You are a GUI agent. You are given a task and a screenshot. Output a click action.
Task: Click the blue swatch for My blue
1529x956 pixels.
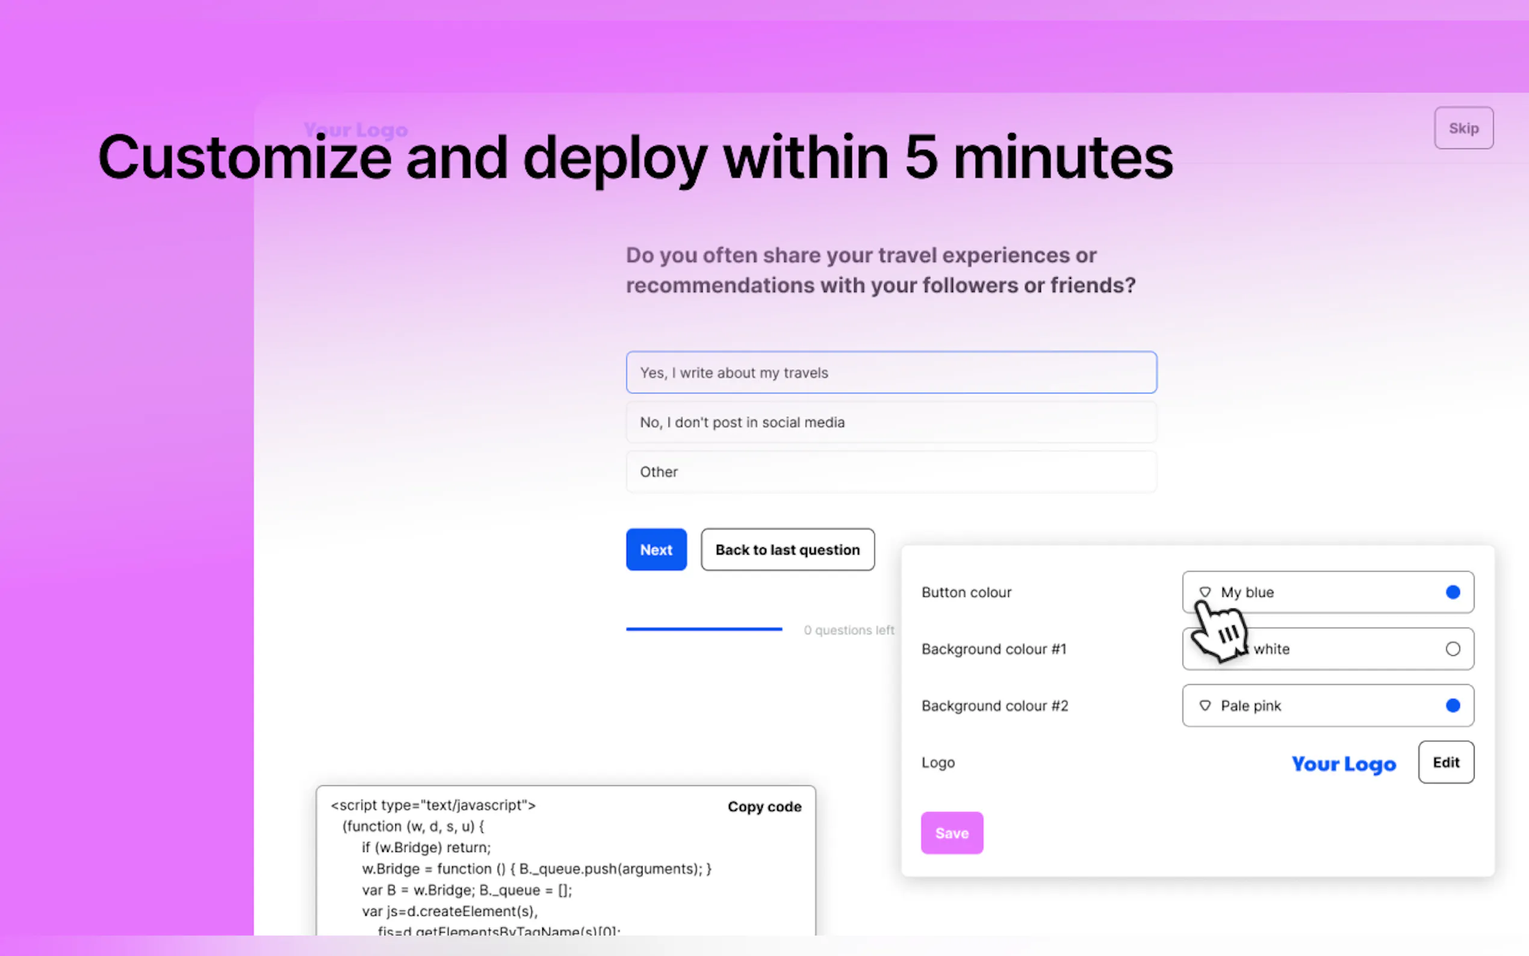pyautogui.click(x=1452, y=592)
